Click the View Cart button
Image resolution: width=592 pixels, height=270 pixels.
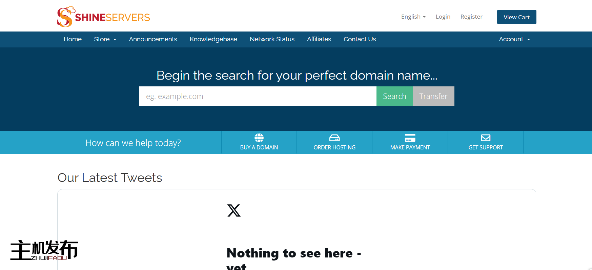tap(516, 17)
